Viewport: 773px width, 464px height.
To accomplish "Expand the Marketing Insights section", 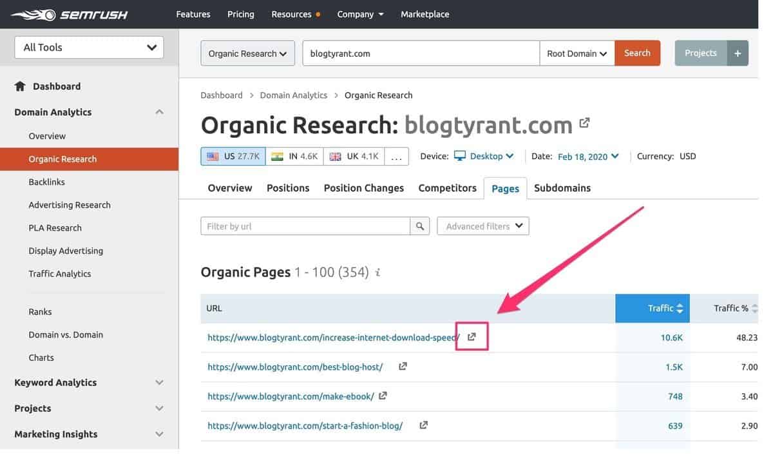I will click(160, 434).
